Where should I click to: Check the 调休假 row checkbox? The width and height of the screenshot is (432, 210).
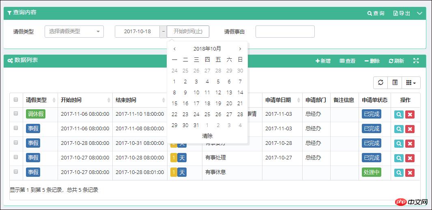[16, 113]
